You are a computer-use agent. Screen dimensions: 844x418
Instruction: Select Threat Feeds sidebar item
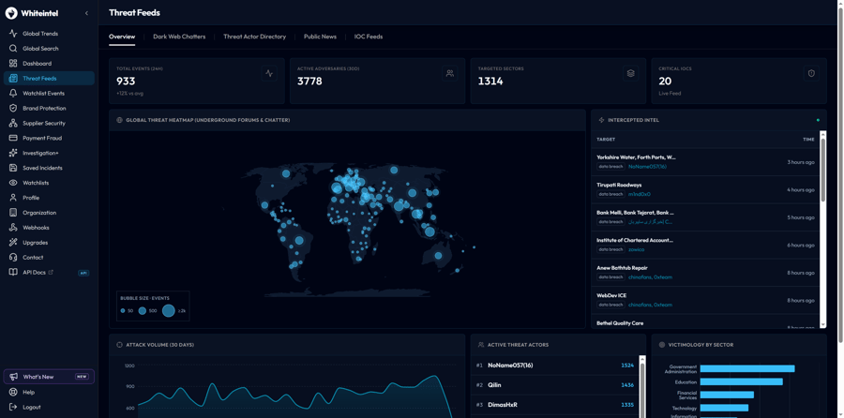pyautogui.click(x=49, y=78)
